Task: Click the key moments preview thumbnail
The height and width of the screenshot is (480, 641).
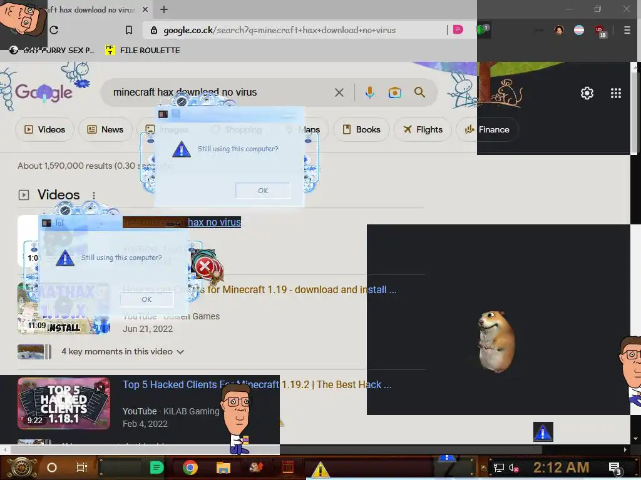Action: 34,352
